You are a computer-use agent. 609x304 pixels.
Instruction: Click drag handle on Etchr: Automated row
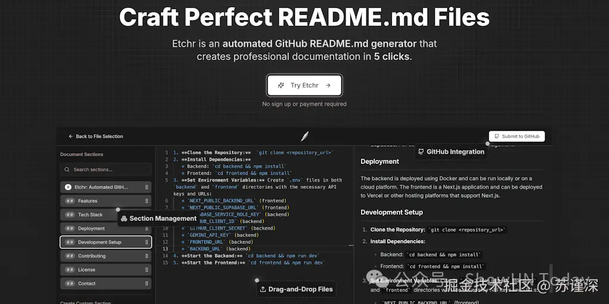click(146, 187)
